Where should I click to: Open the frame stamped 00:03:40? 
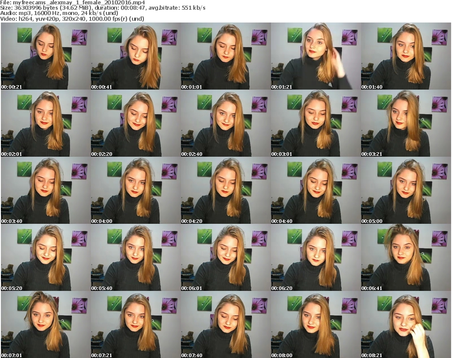46,190
